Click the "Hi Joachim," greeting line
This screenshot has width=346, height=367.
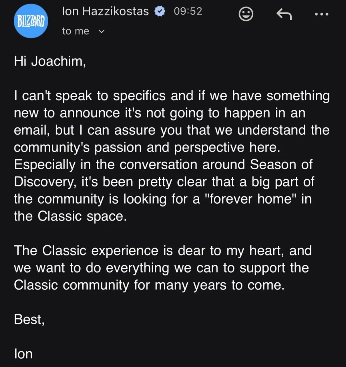coord(50,61)
